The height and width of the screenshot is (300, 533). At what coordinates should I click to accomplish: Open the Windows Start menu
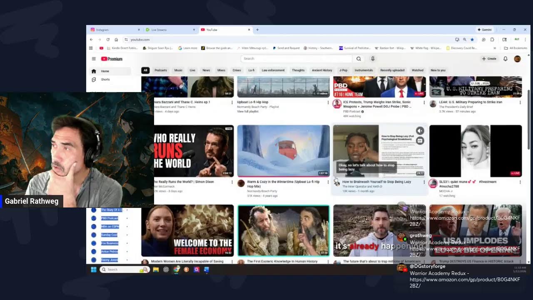(x=94, y=270)
